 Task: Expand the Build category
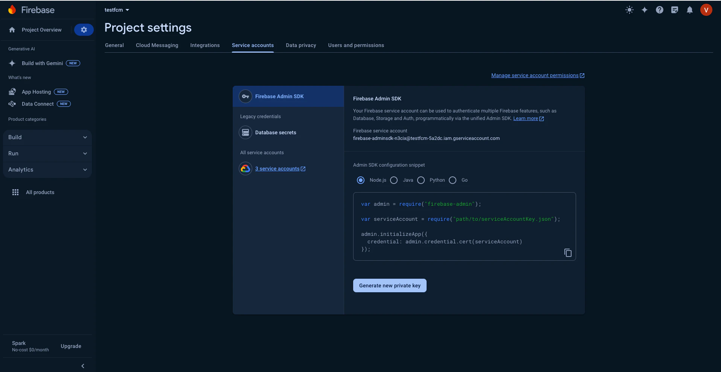tap(47, 137)
